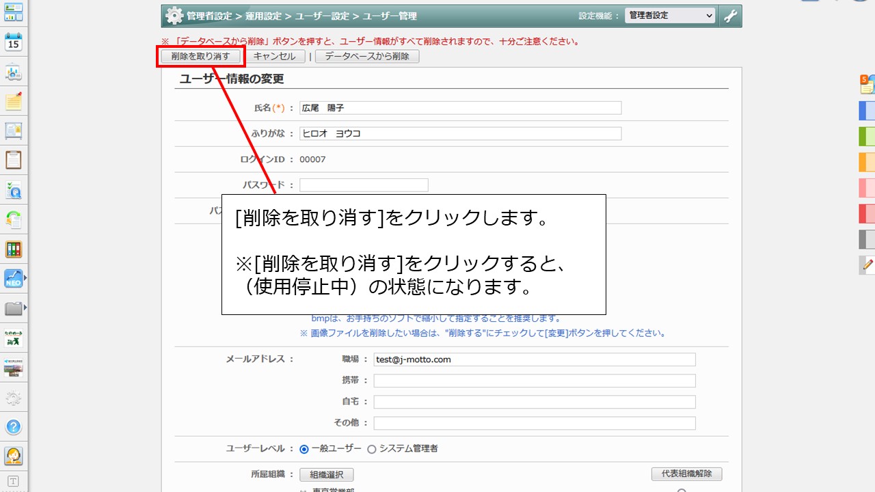Screen dimensions: 875x492
Task: Select the システム管理者 radio button
Action: 372,449
